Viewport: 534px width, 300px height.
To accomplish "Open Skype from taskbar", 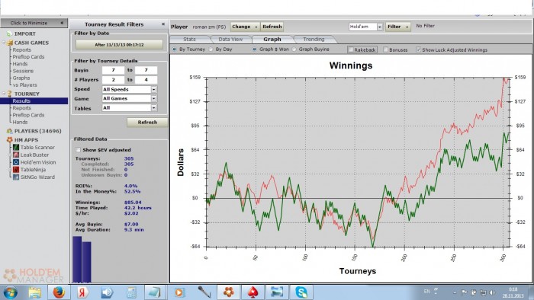I will [x=301, y=292].
